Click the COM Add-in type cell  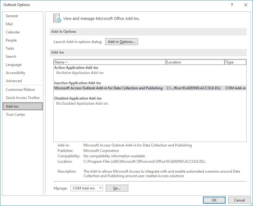pyautogui.click(x=236, y=88)
